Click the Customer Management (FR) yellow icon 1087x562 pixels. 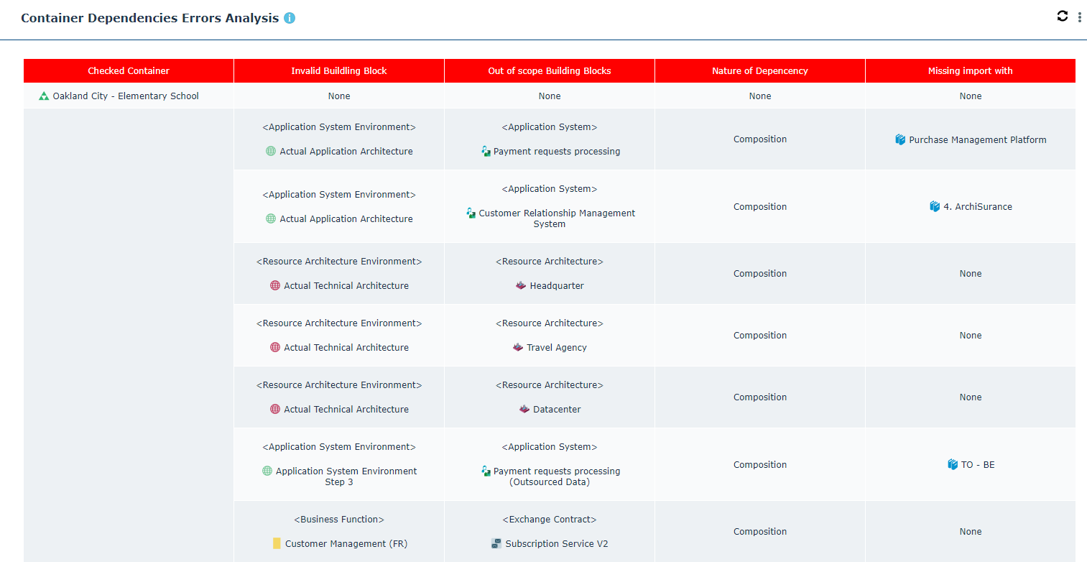[277, 543]
